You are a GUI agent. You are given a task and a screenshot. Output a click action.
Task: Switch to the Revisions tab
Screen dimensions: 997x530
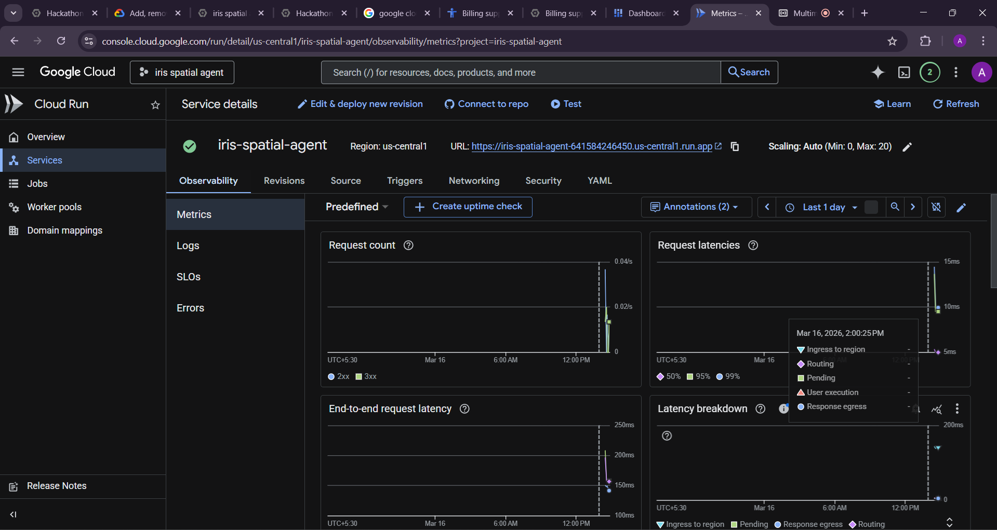click(284, 181)
